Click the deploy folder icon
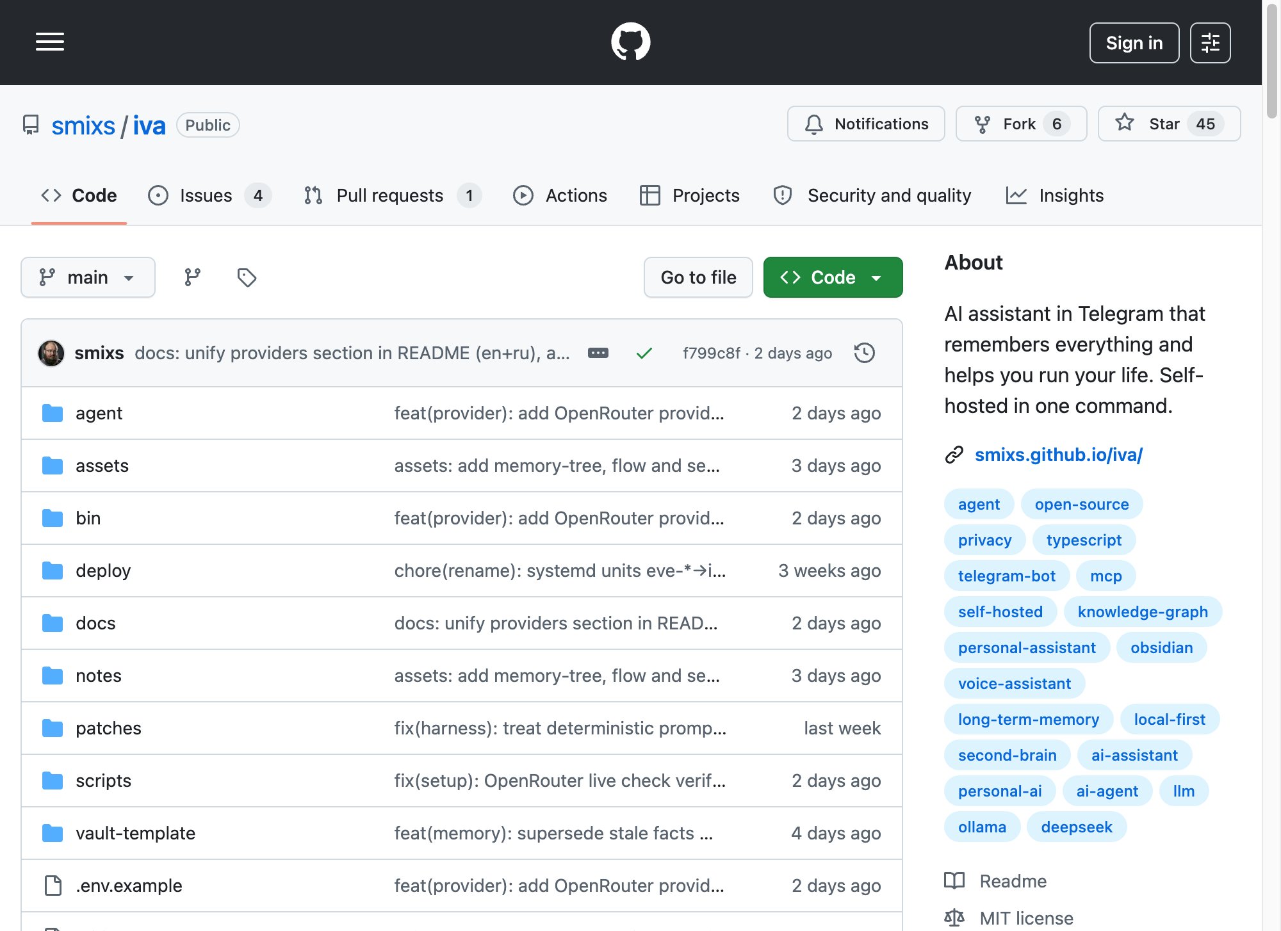Image resolution: width=1281 pixels, height=931 pixels. 53,571
